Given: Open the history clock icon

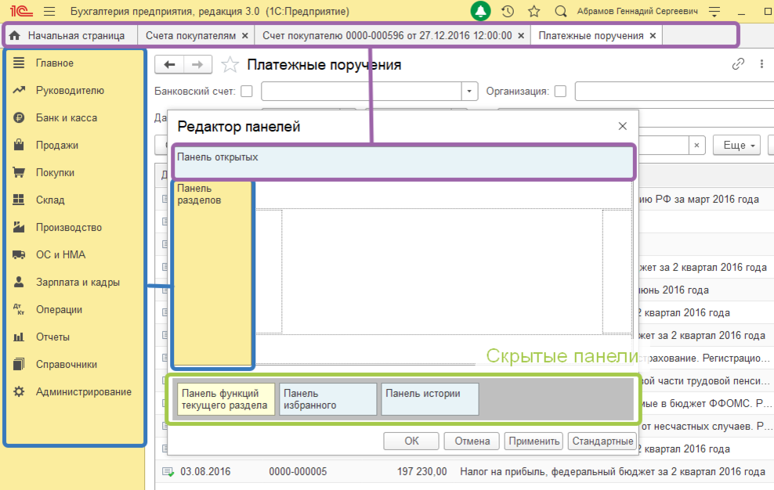Looking at the screenshot, I should pyautogui.click(x=508, y=11).
